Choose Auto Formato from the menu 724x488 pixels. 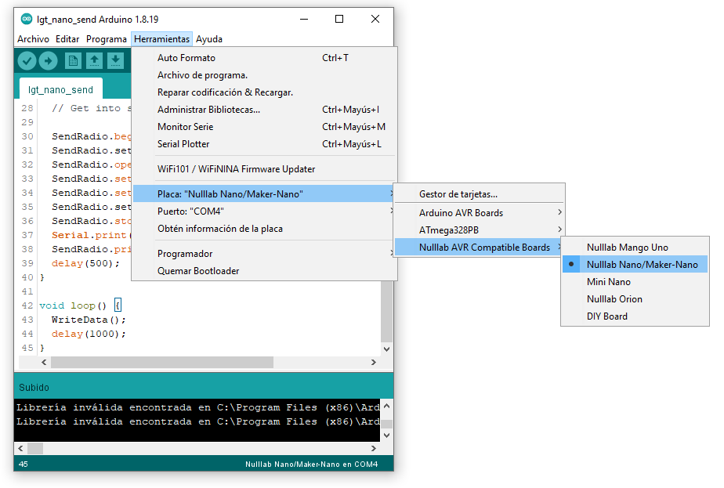pos(264,58)
